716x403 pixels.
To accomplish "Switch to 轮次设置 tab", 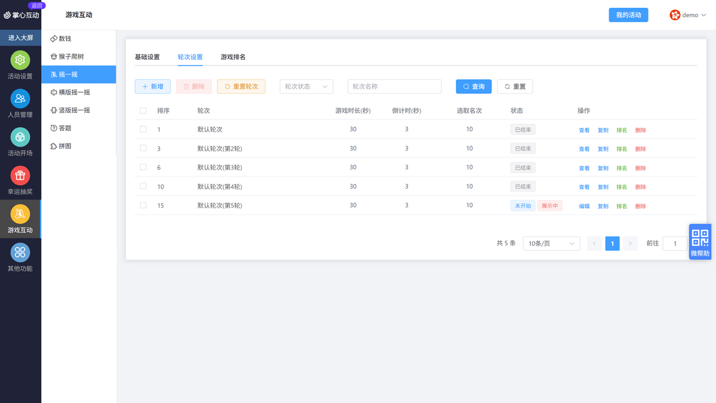I will [x=190, y=57].
